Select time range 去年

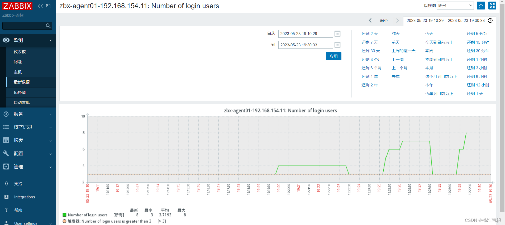click(396, 76)
